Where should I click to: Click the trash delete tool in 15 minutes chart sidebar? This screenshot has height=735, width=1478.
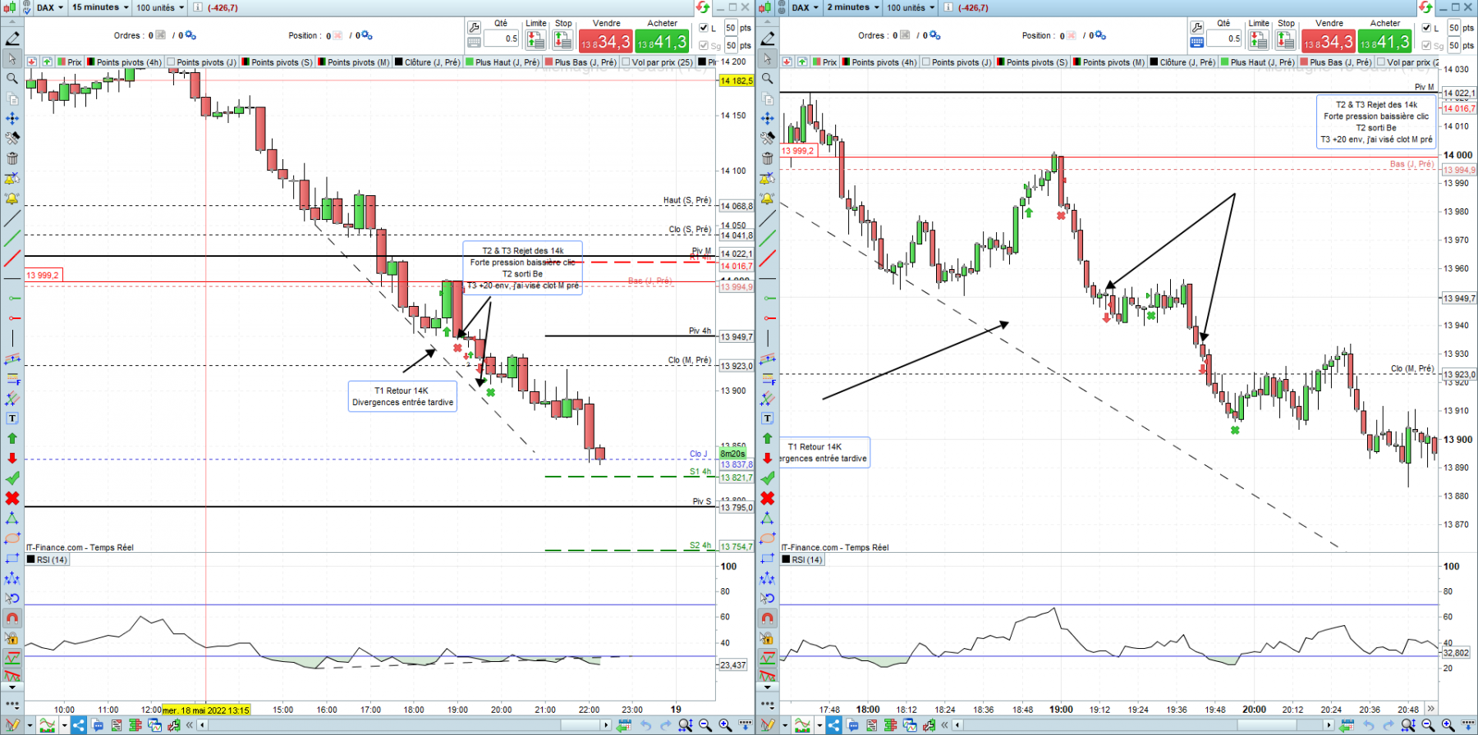tap(12, 158)
